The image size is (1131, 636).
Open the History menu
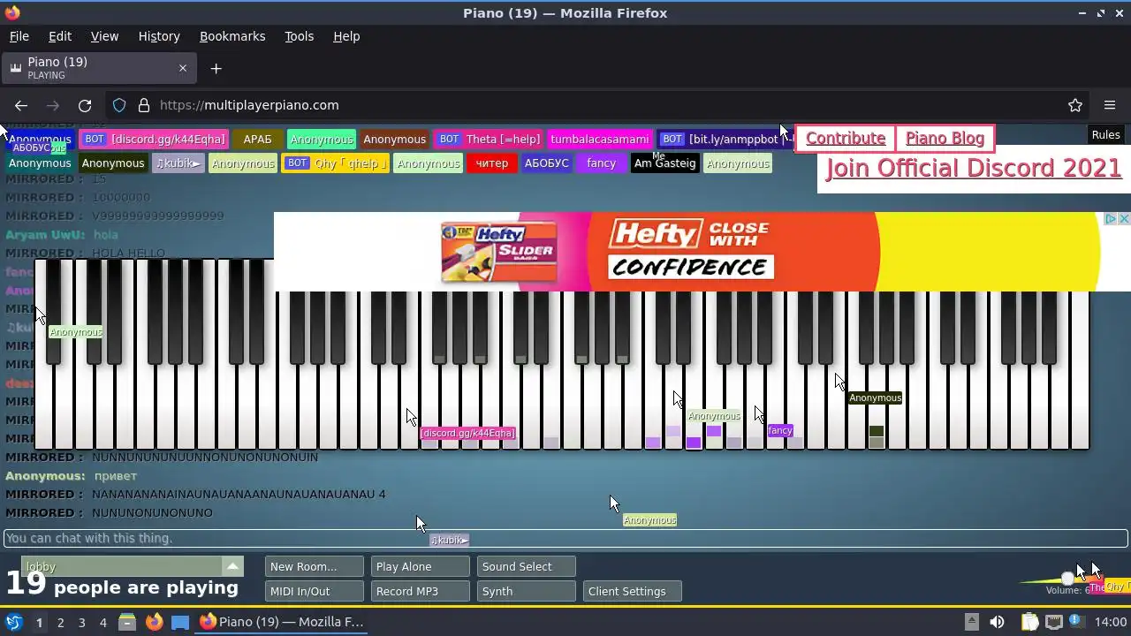(x=159, y=36)
